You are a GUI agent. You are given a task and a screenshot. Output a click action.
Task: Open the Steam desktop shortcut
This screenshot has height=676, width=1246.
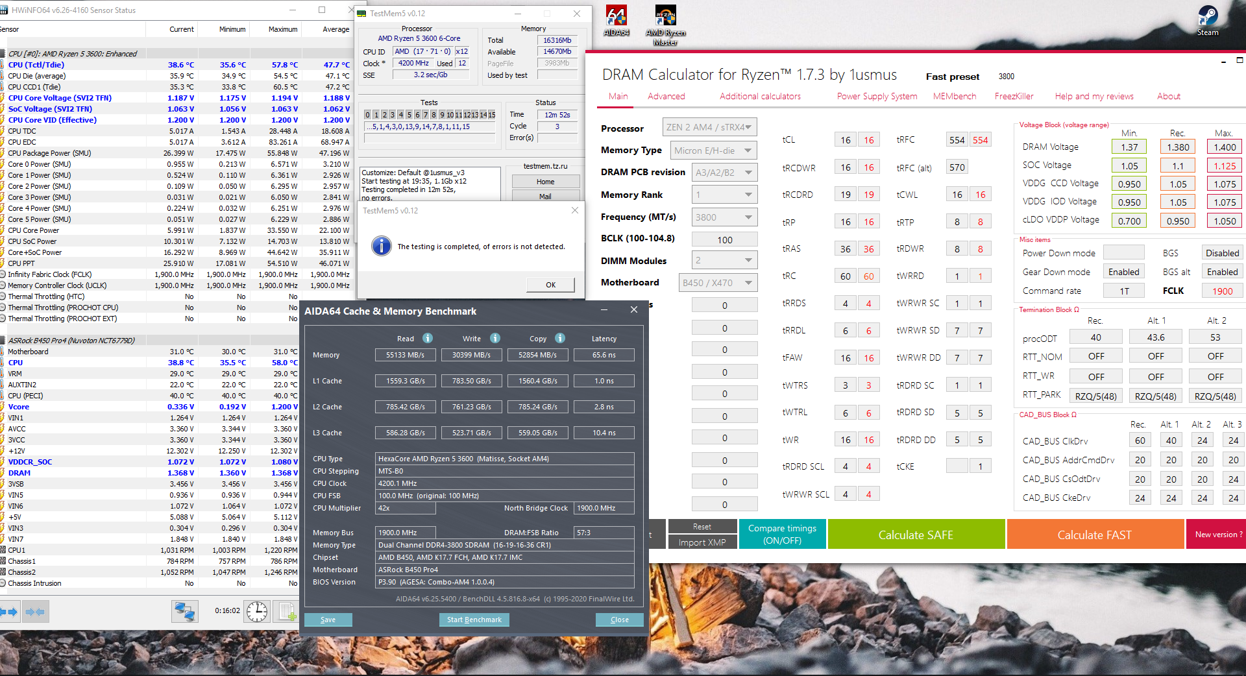pos(1208,20)
